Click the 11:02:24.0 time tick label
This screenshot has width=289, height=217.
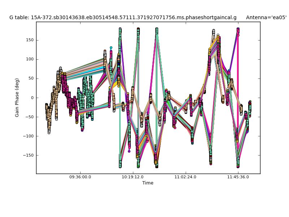[x=185, y=177]
